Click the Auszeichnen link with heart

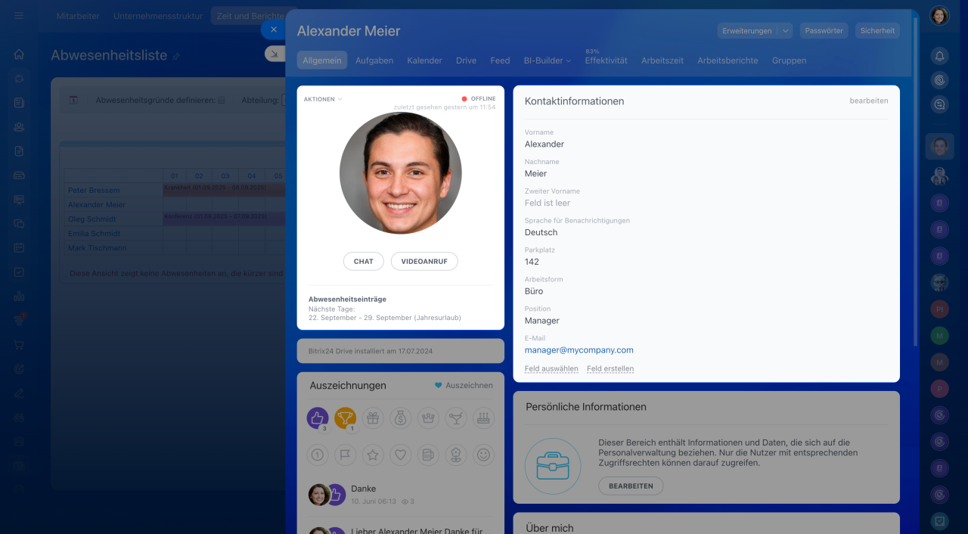464,385
